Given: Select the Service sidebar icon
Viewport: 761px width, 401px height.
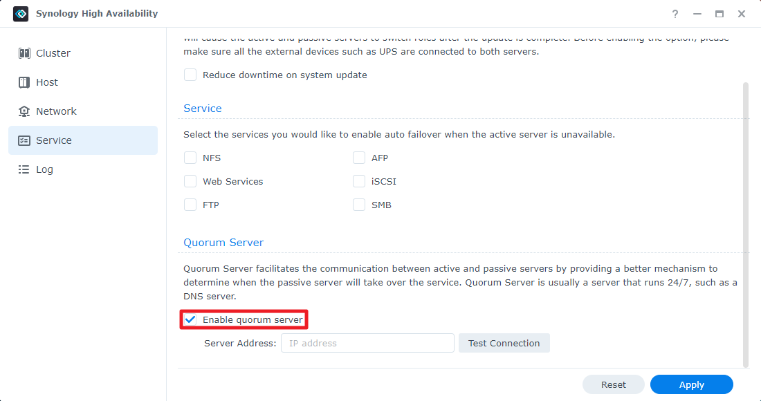Looking at the screenshot, I should [x=24, y=140].
